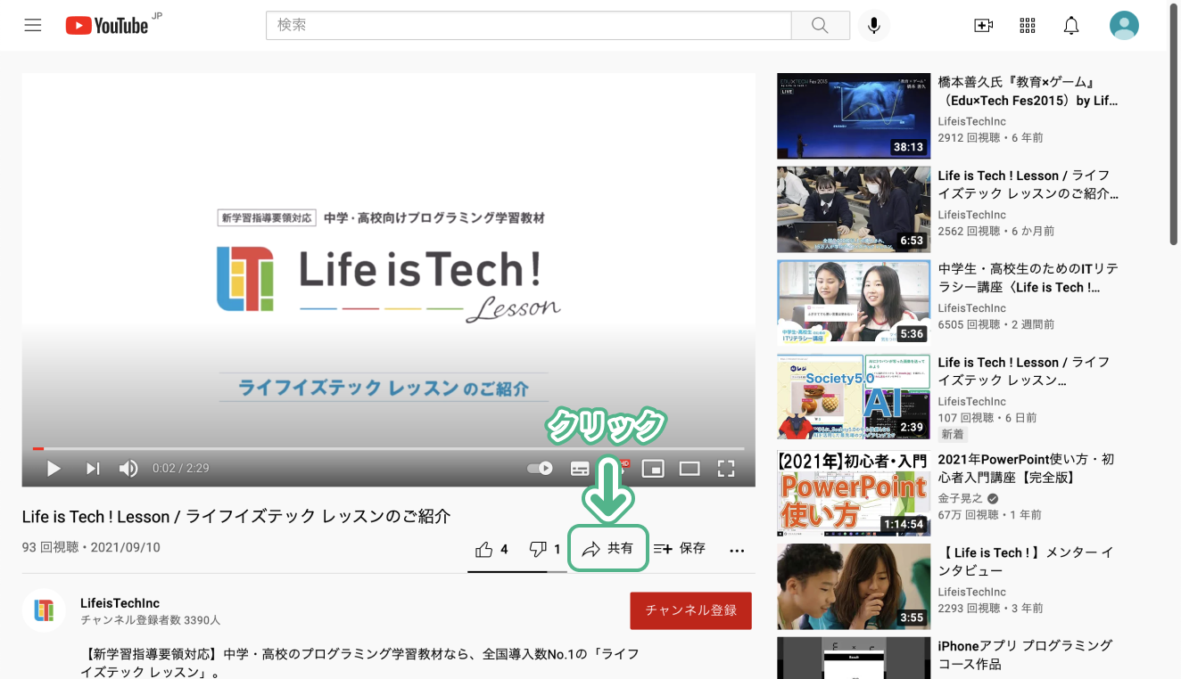Image resolution: width=1181 pixels, height=679 pixels.
Task: Like the video with thumbs up
Action: [x=492, y=549]
